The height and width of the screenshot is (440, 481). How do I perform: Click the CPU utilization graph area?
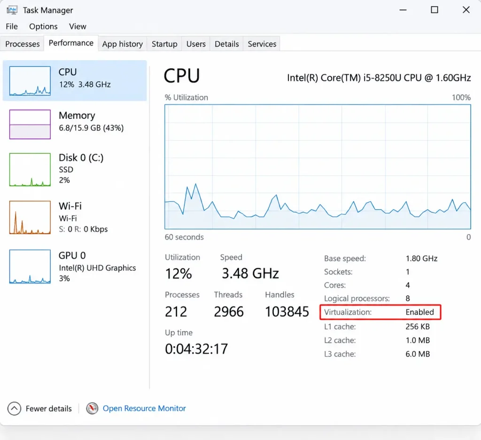click(318, 167)
